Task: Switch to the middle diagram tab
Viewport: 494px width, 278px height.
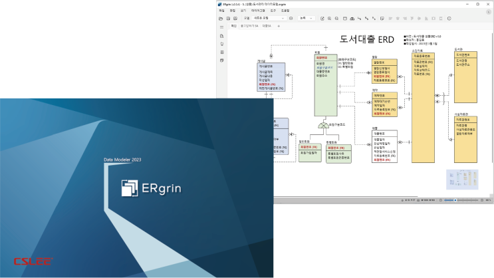Action: [x=249, y=26]
